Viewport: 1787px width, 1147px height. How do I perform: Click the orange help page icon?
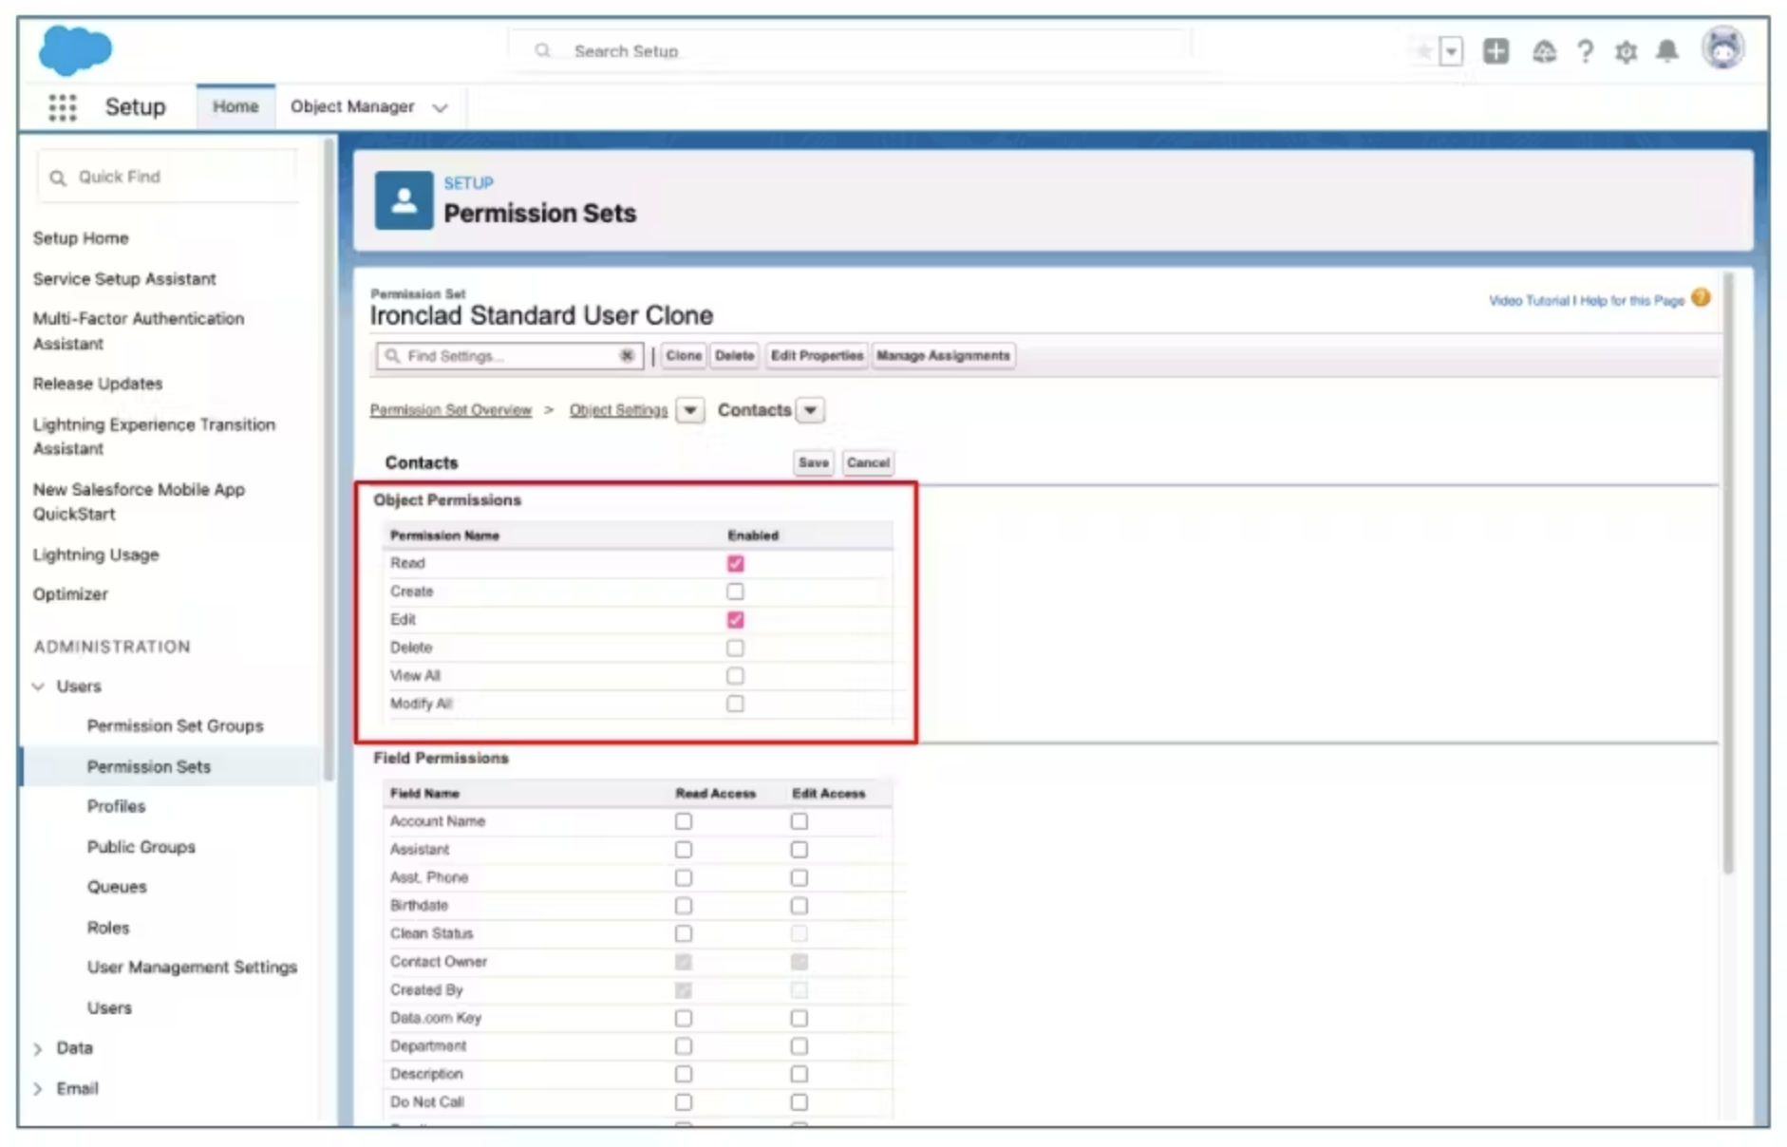1701,298
